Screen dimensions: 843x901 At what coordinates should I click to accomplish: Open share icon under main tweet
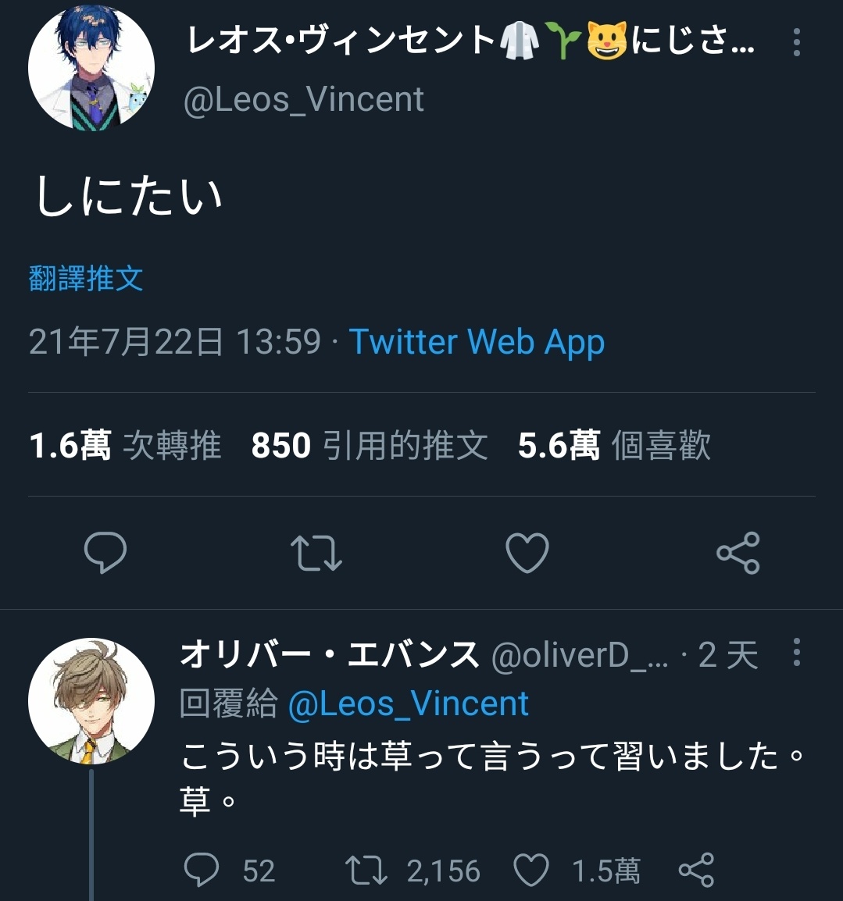click(738, 553)
